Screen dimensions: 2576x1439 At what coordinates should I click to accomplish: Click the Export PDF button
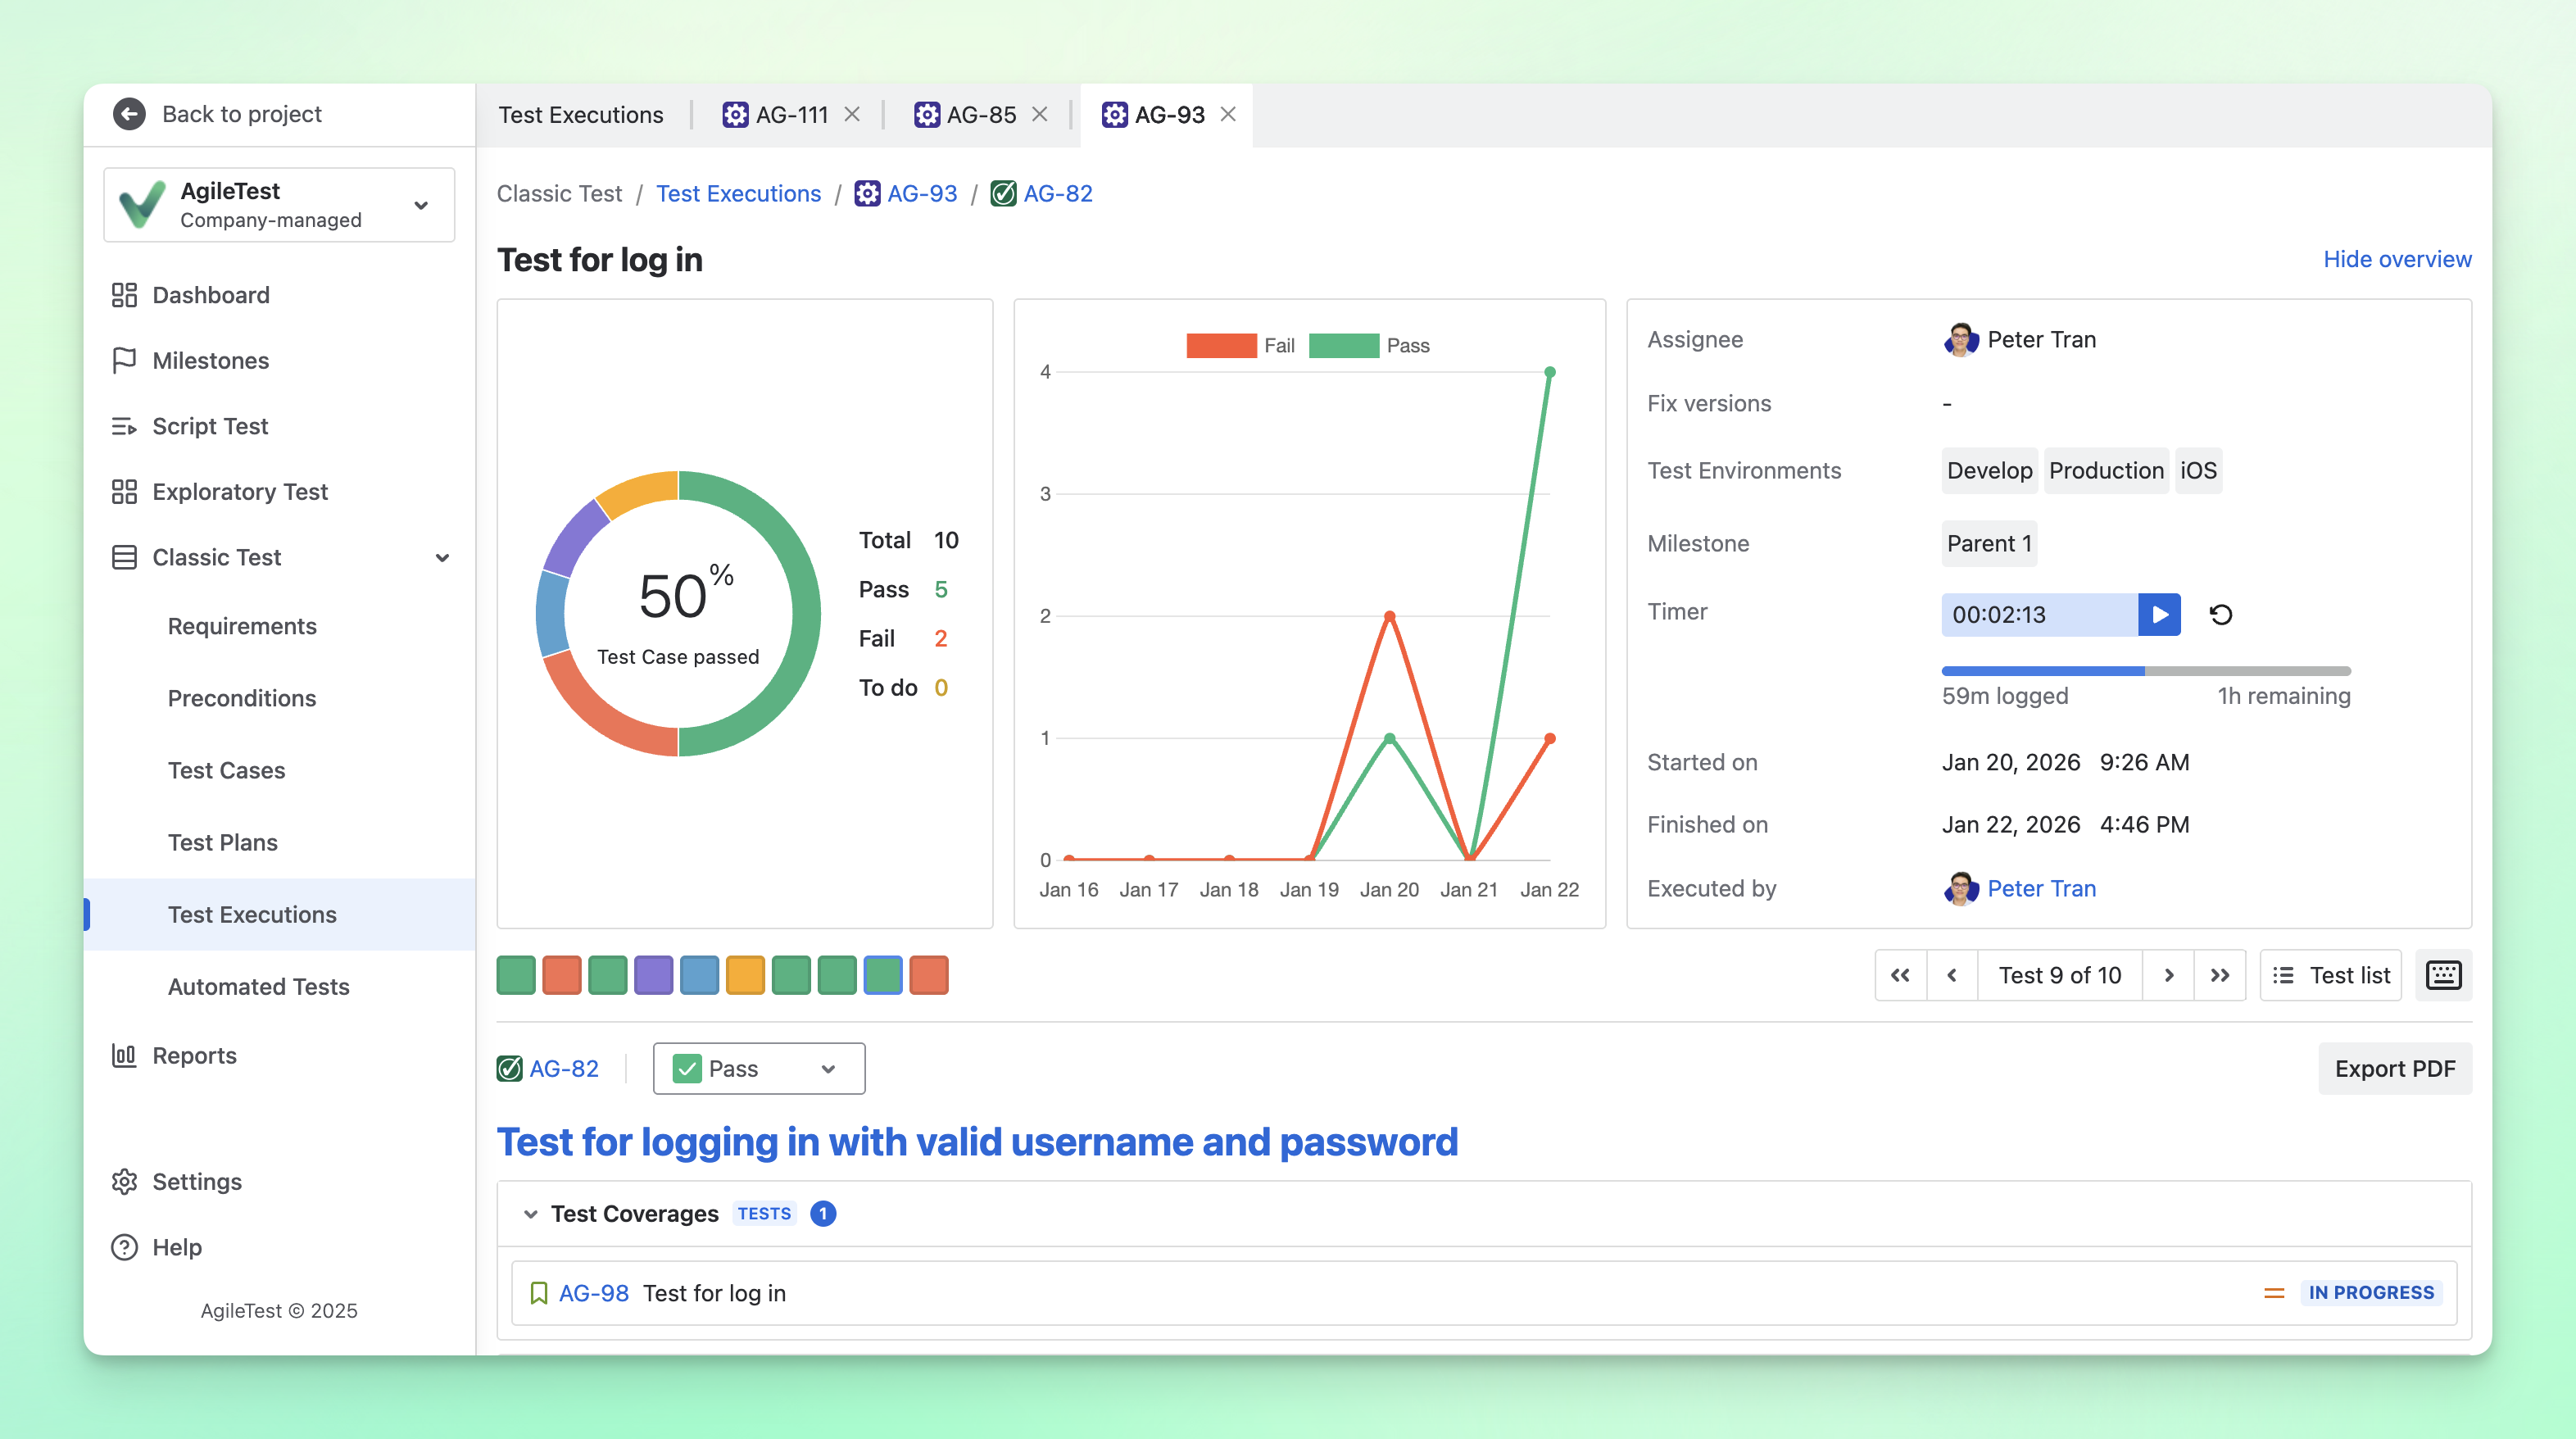2394,1069
